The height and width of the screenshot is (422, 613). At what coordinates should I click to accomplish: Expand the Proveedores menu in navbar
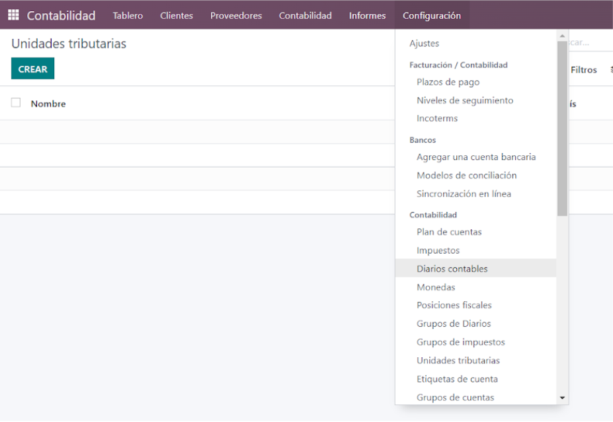coord(236,15)
